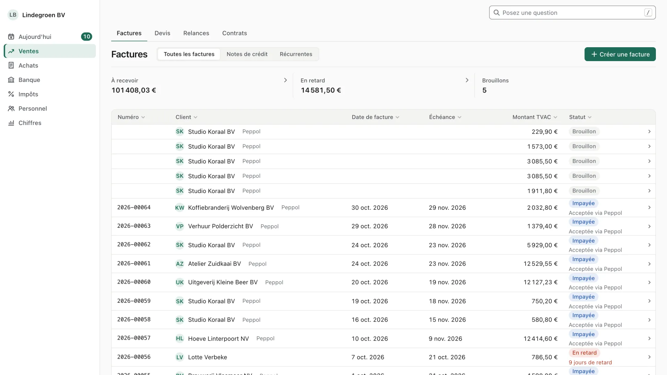The height and width of the screenshot is (375, 667).
Task: Click the search magnifier icon
Action: click(496, 13)
